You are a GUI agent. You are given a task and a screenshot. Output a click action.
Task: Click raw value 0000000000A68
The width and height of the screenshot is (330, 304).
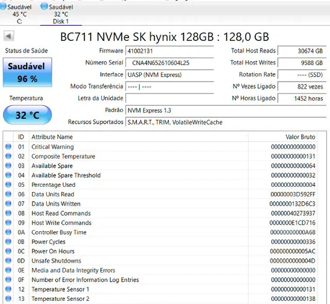[293, 232]
